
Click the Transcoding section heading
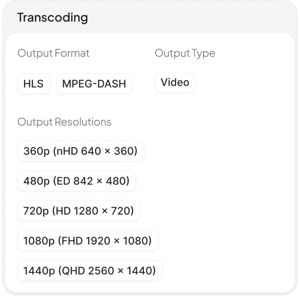52,18
